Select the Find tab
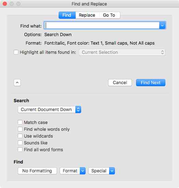179x188 pixels. point(67,15)
